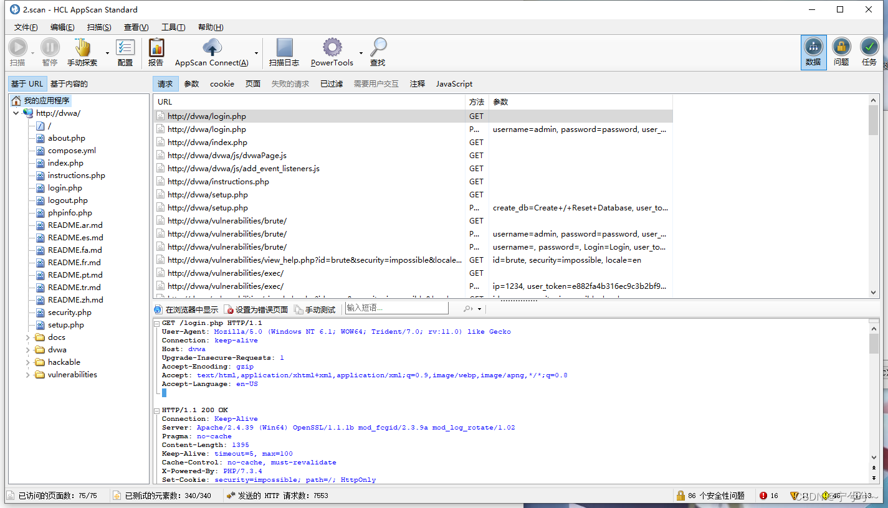Switch to the 页面 tab
The image size is (888, 508).
click(253, 84)
